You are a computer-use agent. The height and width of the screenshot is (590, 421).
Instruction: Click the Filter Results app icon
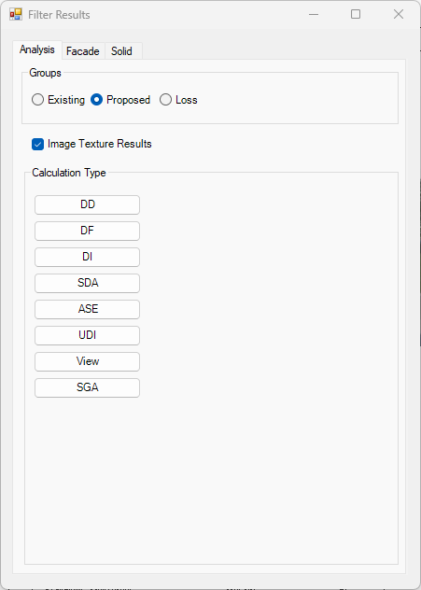point(16,14)
